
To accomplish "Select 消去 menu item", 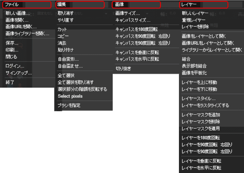I will (x=62, y=43).
